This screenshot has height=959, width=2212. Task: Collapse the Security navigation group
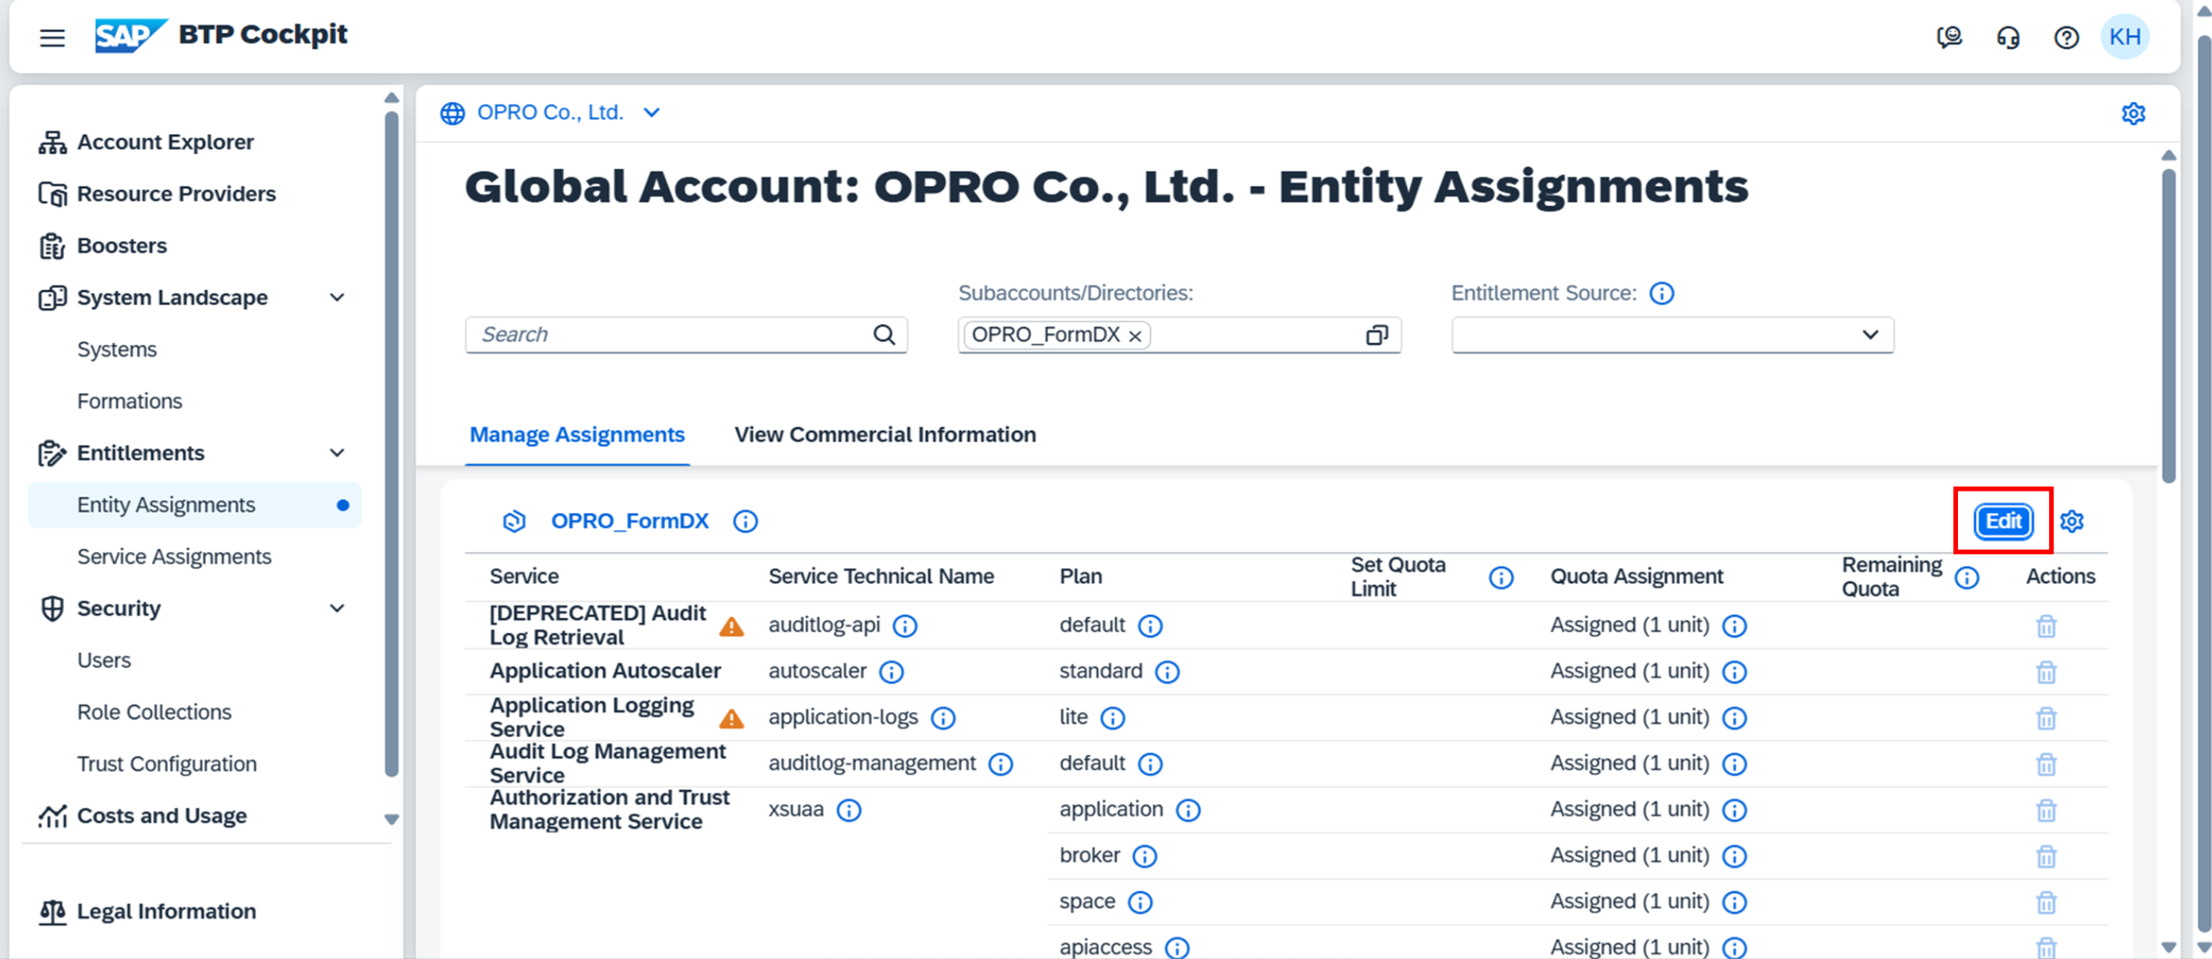[x=337, y=609]
